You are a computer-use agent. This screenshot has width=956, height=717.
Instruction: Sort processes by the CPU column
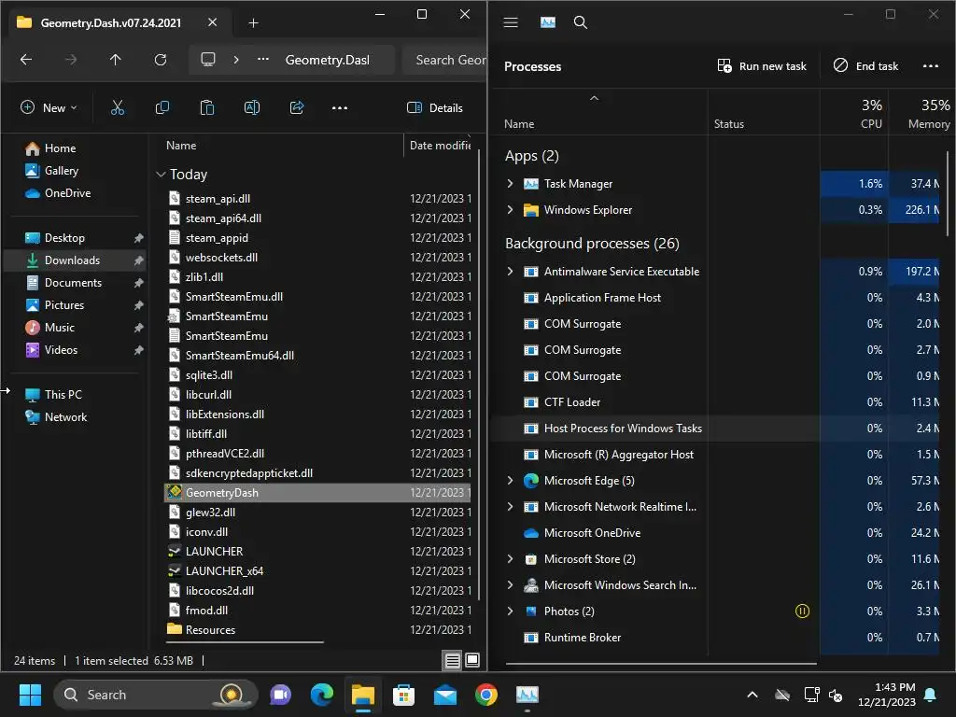click(x=853, y=113)
